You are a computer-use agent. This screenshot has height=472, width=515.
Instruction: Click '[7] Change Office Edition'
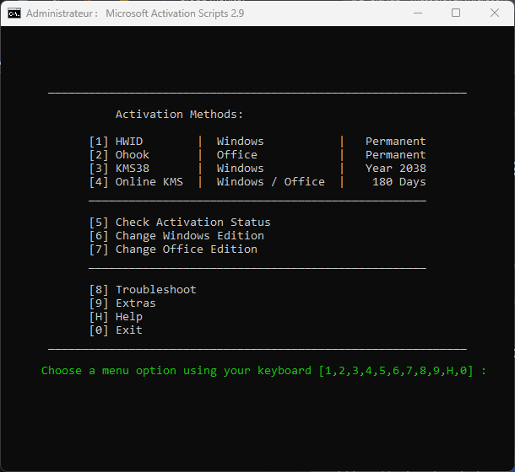(x=173, y=249)
